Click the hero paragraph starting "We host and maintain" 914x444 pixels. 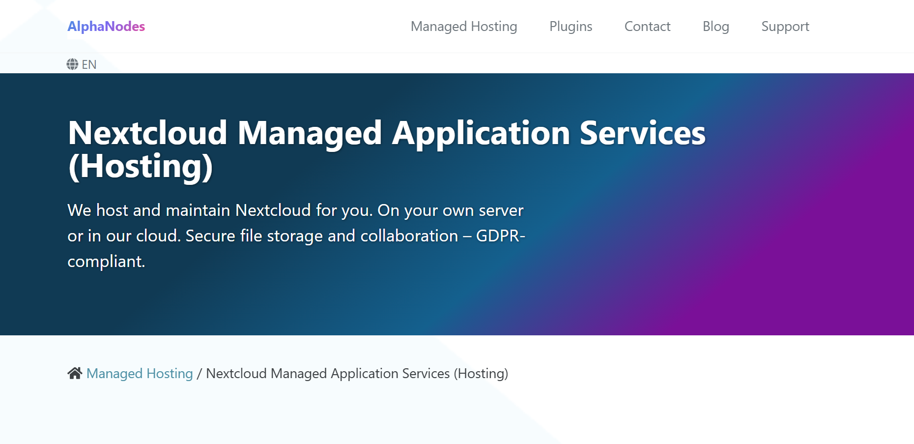click(296, 236)
